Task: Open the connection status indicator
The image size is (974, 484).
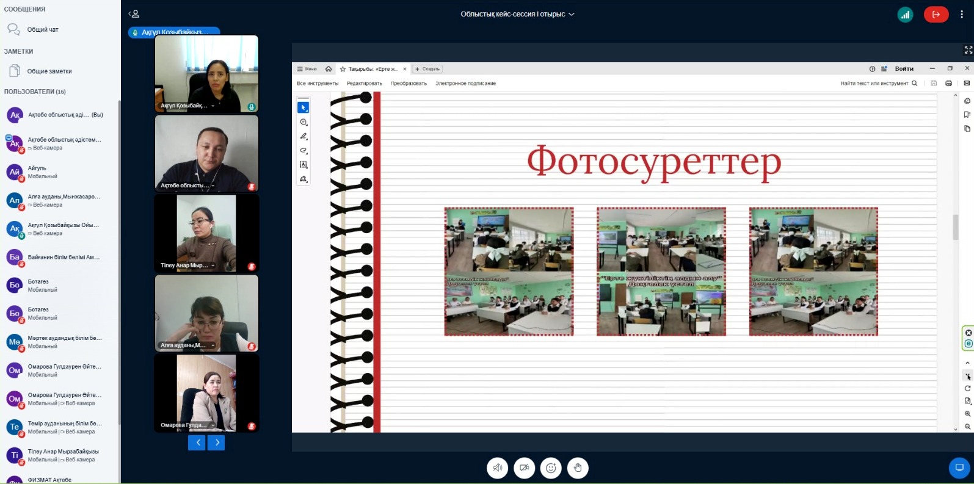Action: pyautogui.click(x=905, y=15)
